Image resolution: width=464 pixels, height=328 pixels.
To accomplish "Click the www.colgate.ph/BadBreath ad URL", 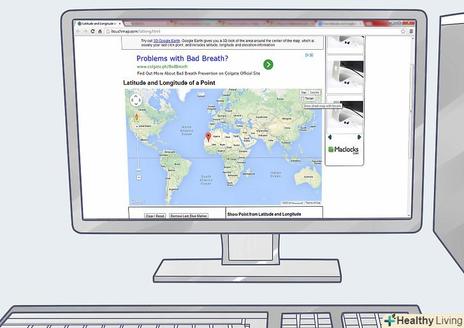I will pos(162,66).
